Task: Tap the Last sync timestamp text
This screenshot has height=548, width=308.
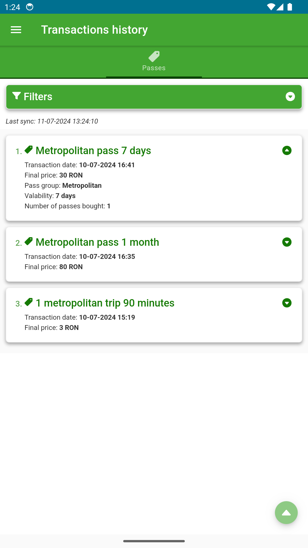Action: point(52,121)
